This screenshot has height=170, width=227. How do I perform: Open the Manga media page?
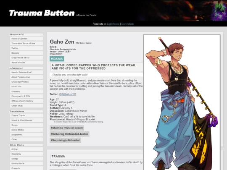[x=26, y=159]
